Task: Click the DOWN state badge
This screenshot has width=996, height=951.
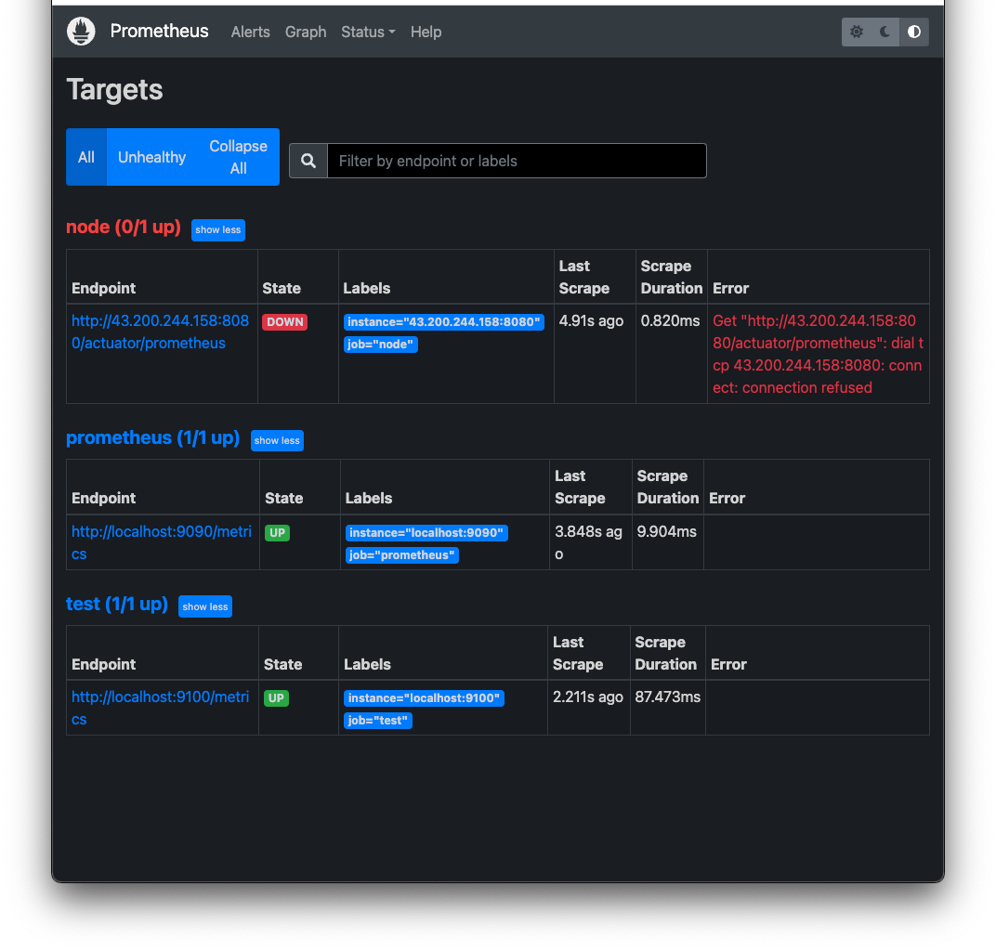Action: 284,322
